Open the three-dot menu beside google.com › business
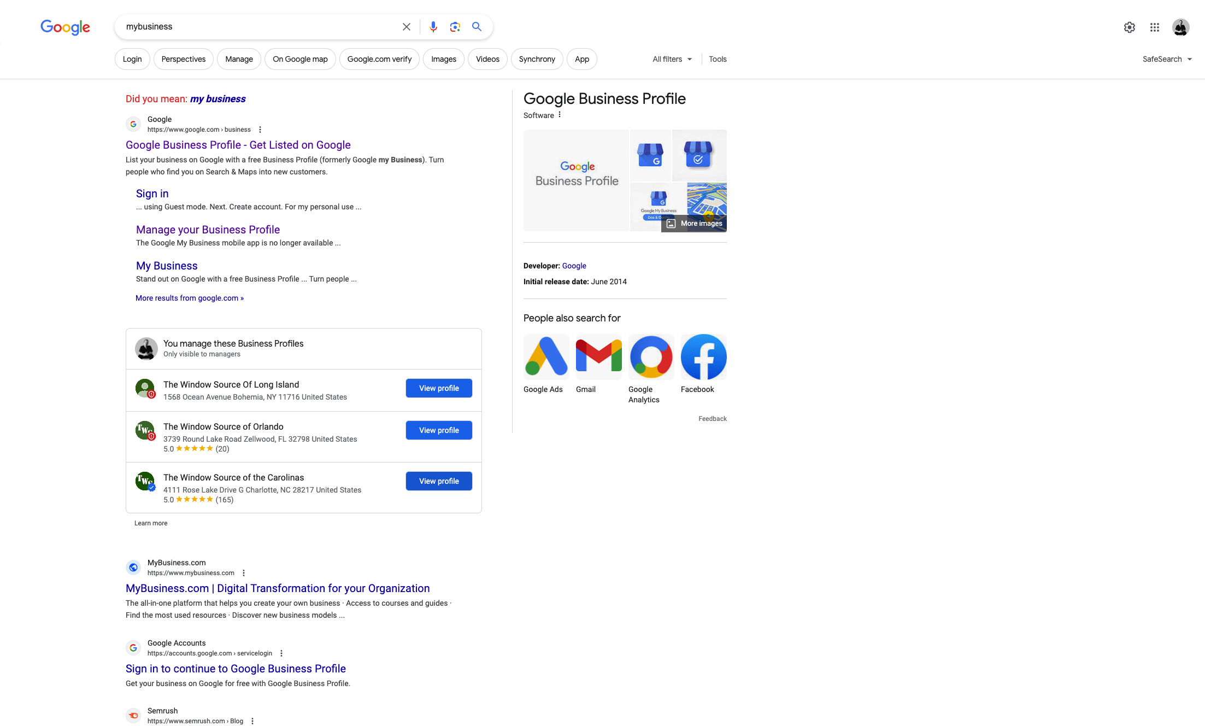This screenshot has width=1205, height=726. [x=260, y=130]
